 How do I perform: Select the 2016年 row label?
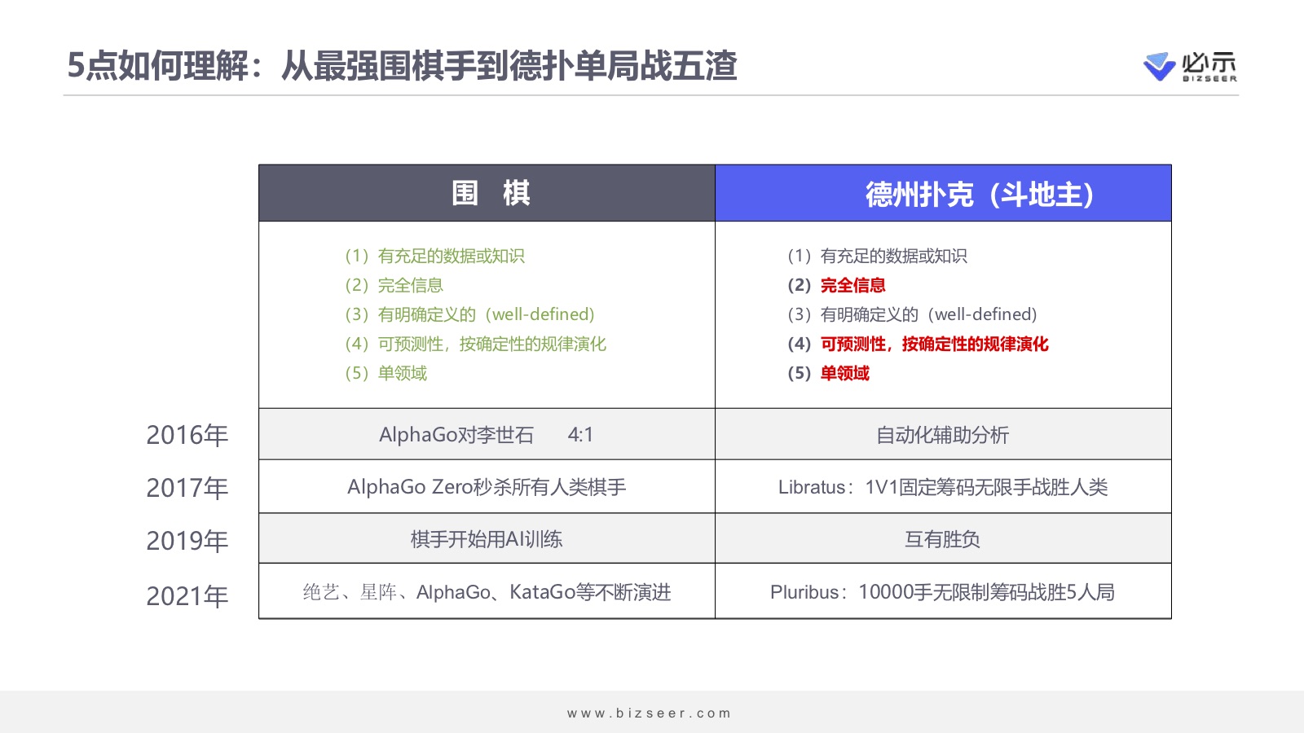(x=187, y=436)
